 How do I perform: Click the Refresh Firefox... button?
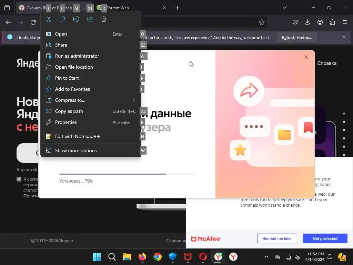(297, 37)
